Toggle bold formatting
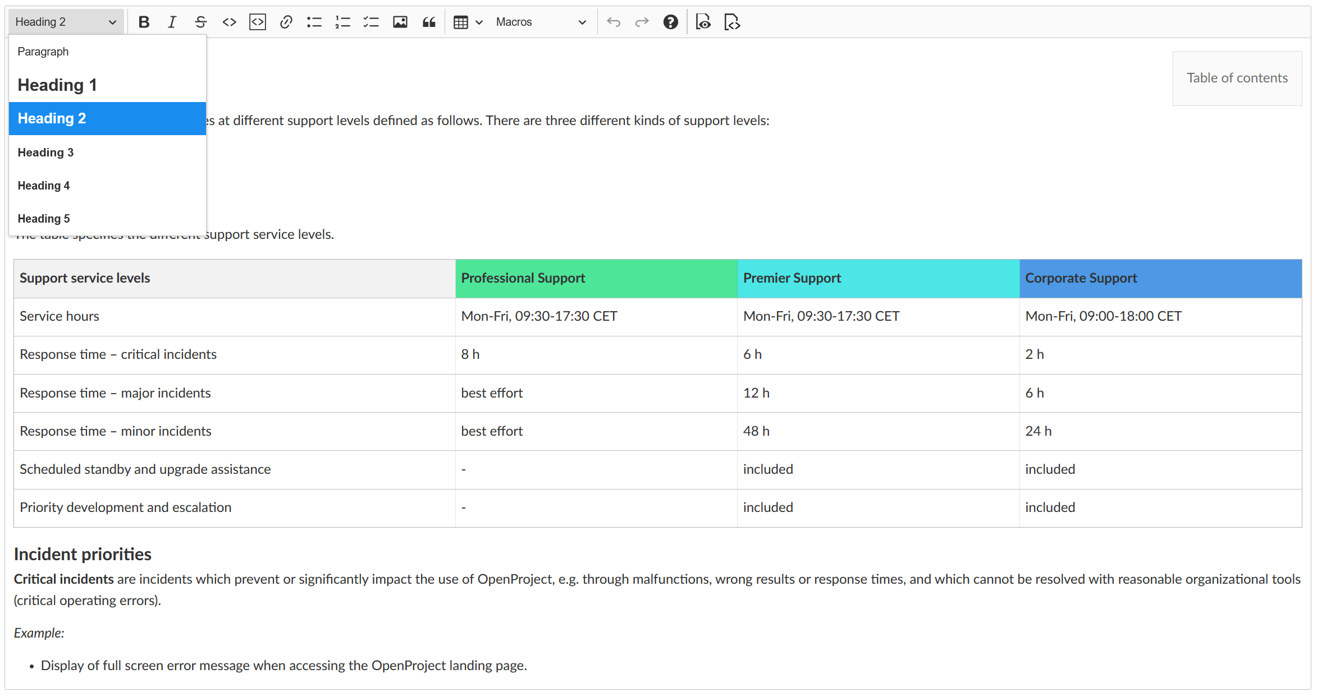This screenshot has height=697, width=1322. [x=144, y=22]
